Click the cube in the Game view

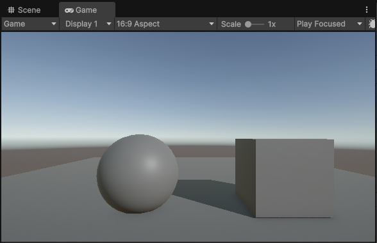(285, 178)
